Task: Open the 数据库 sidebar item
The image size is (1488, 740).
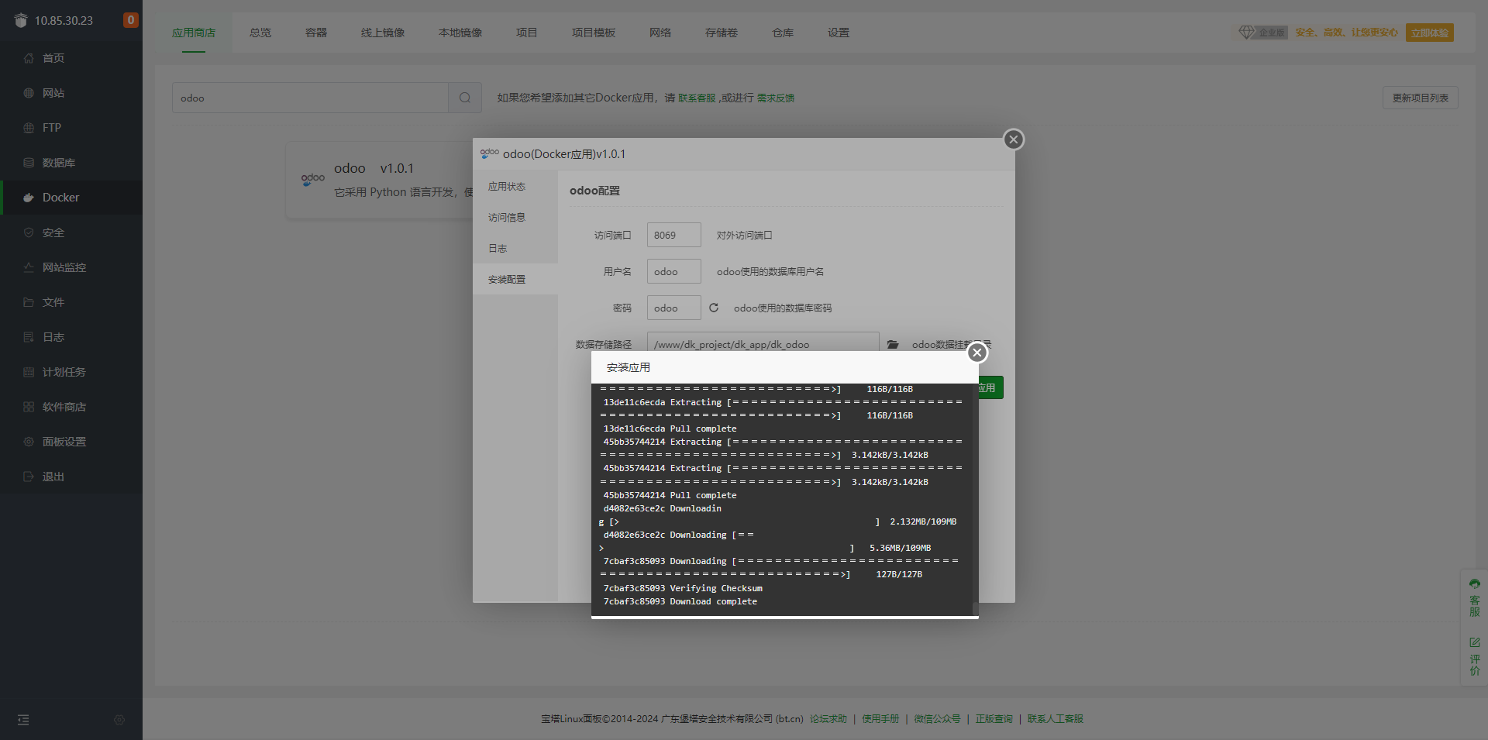Action: [71, 163]
